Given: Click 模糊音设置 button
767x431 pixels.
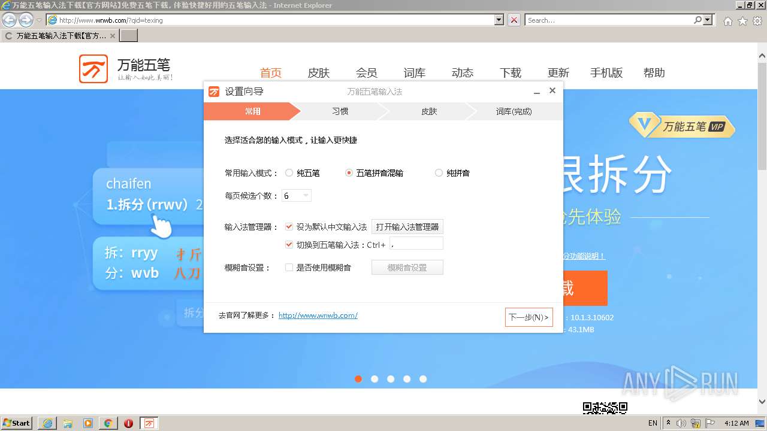Looking at the screenshot, I should [x=407, y=268].
